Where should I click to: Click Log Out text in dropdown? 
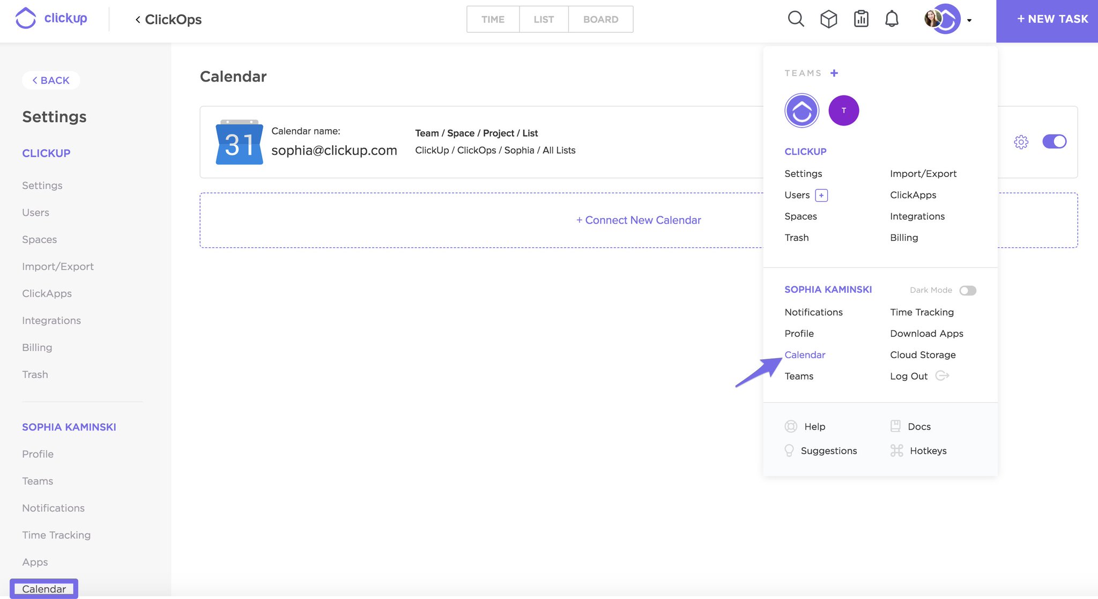(909, 376)
